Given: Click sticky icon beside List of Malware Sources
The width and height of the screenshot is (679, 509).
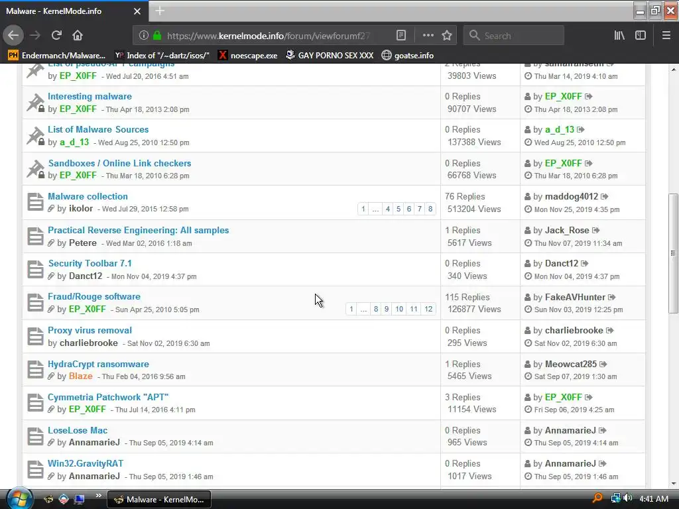Looking at the screenshot, I should (36, 135).
